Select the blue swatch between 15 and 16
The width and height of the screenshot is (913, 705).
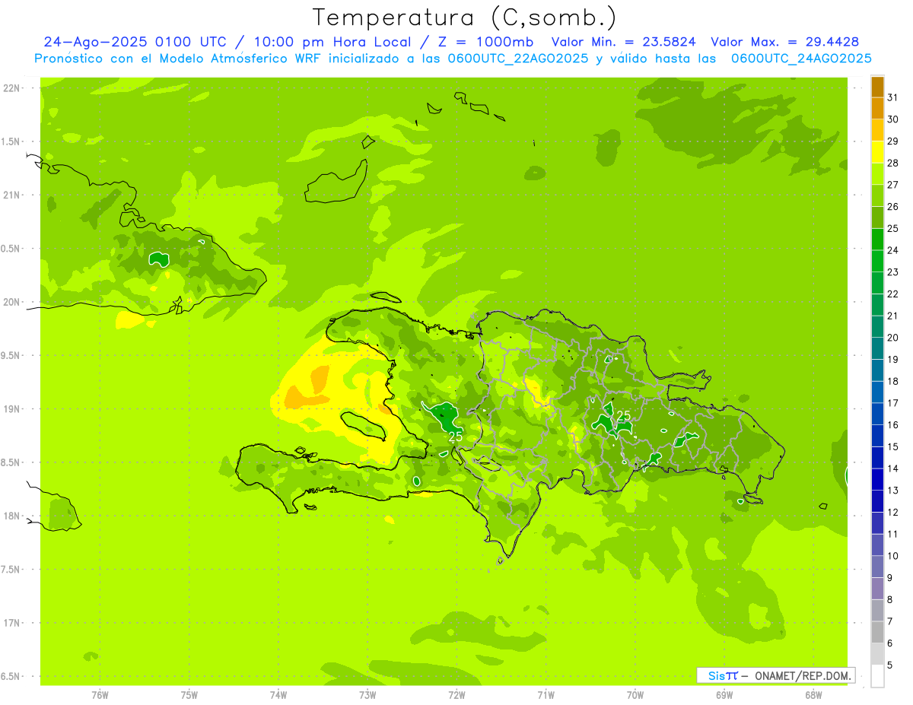click(x=877, y=436)
